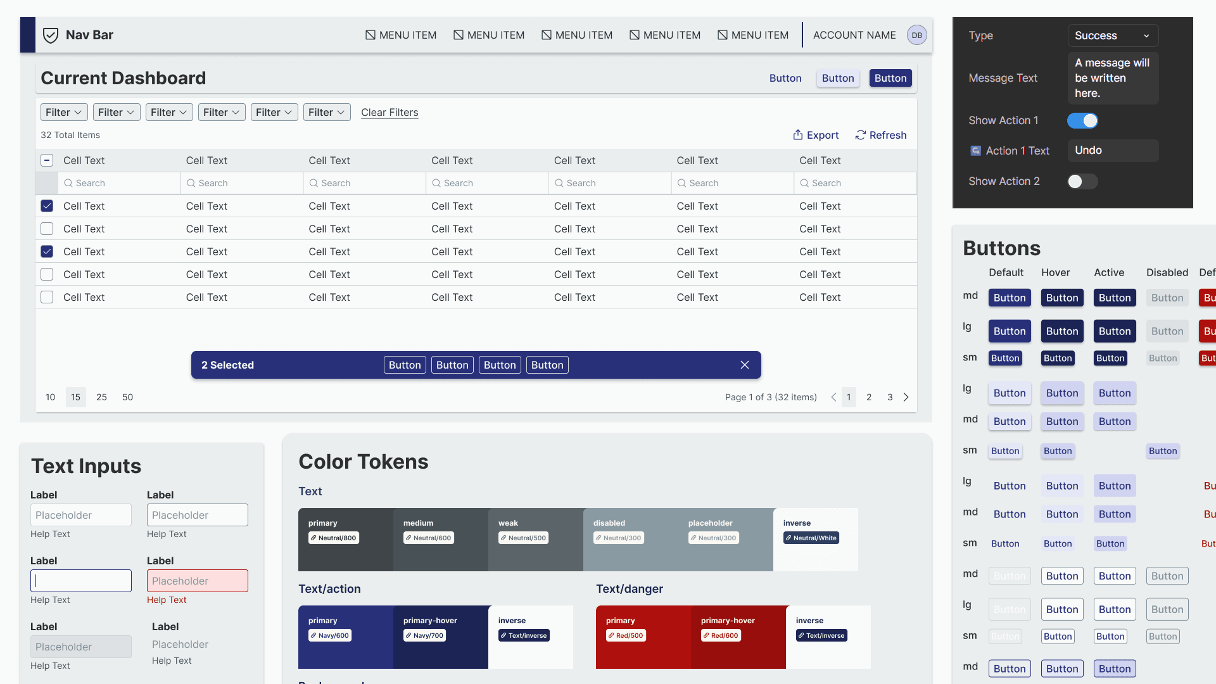1216x684 pixels.
Task: Click the Undo field for Action 1 Text
Action: pyautogui.click(x=1113, y=151)
